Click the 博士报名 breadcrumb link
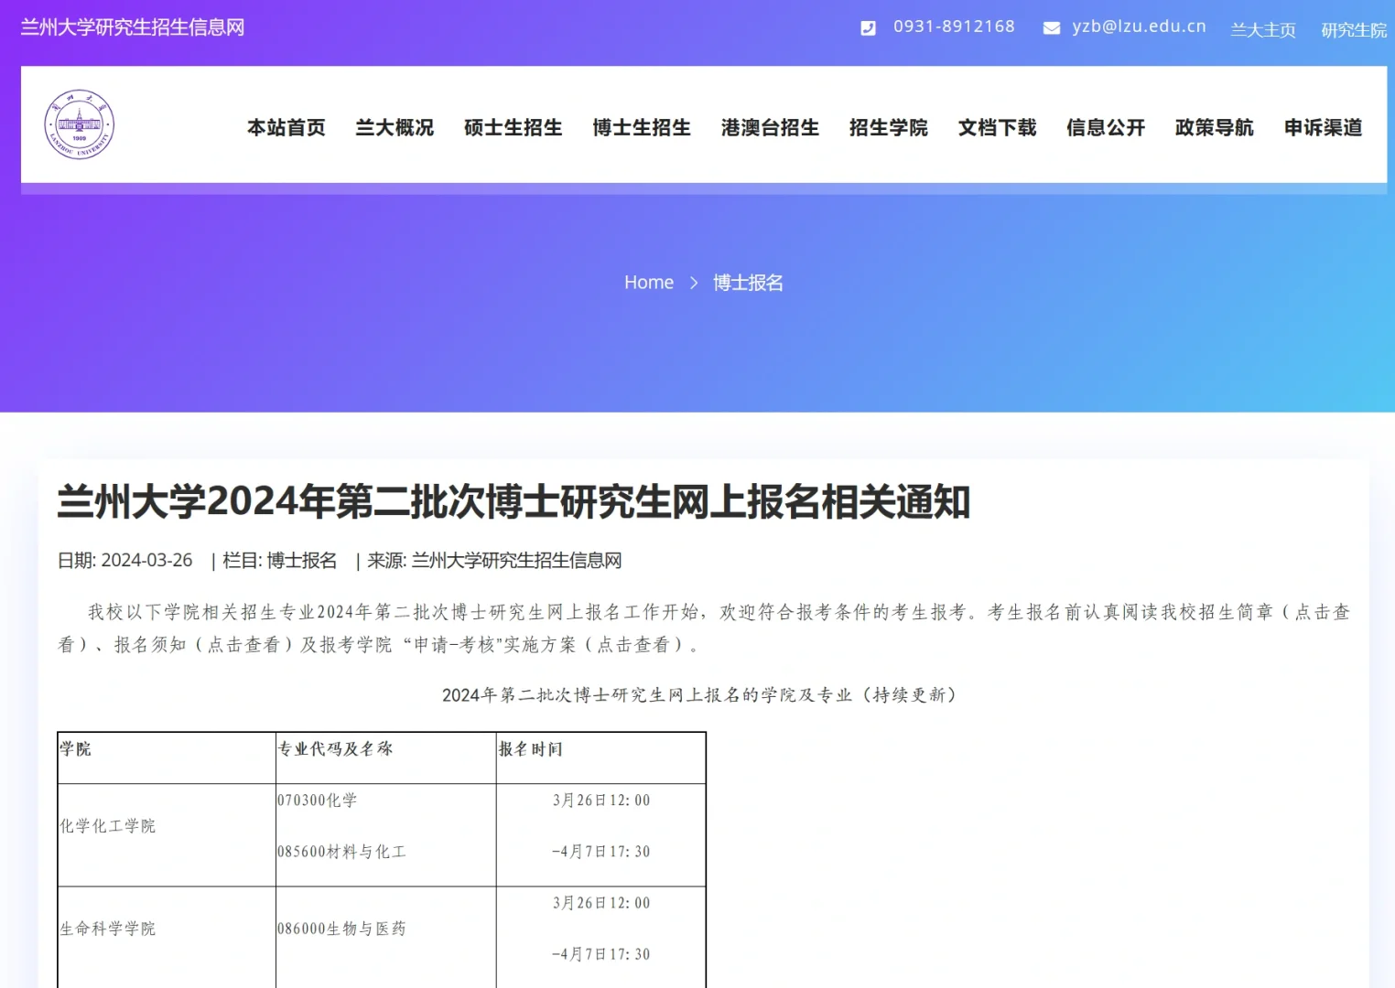This screenshot has height=988, width=1395. [748, 283]
